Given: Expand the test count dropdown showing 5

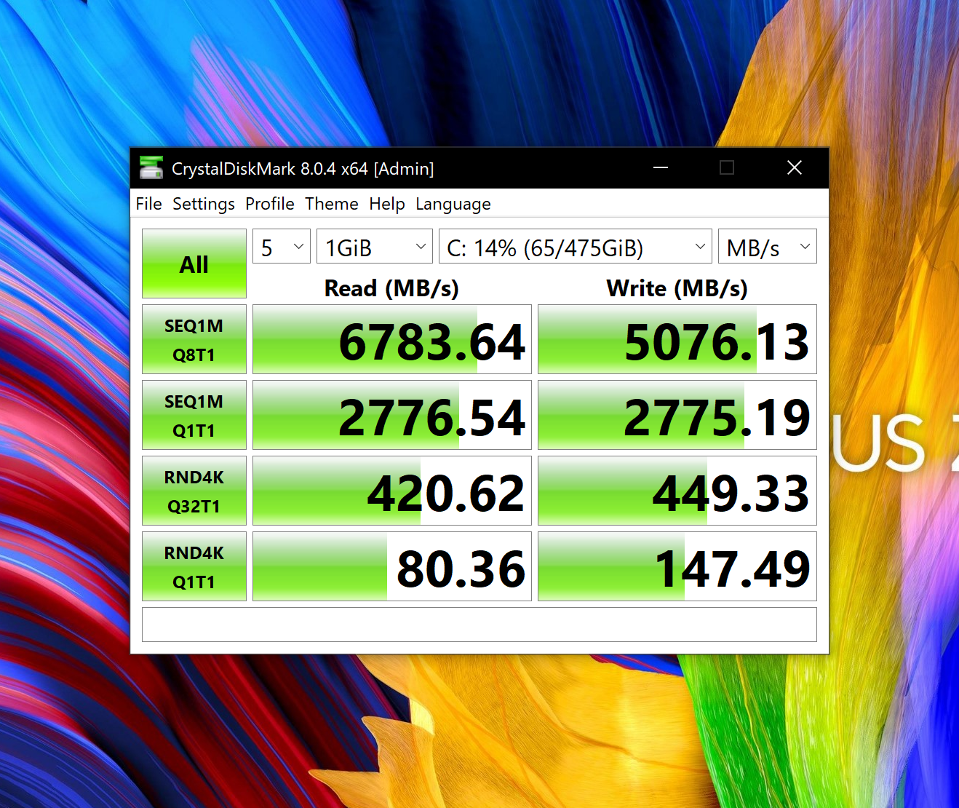Looking at the screenshot, I should [x=282, y=247].
